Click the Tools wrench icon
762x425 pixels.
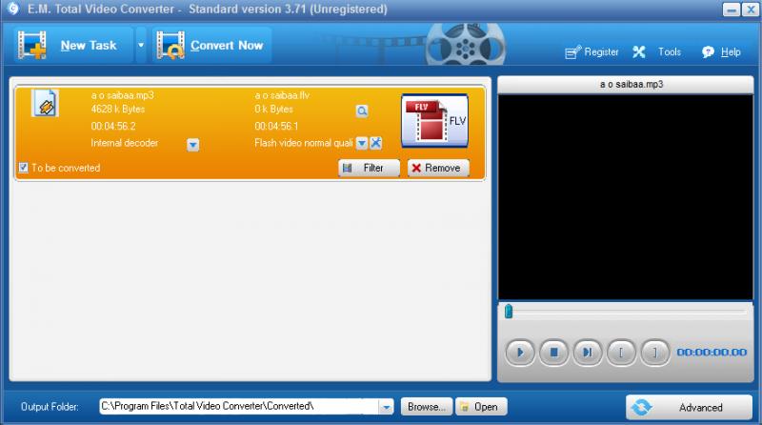tap(639, 52)
